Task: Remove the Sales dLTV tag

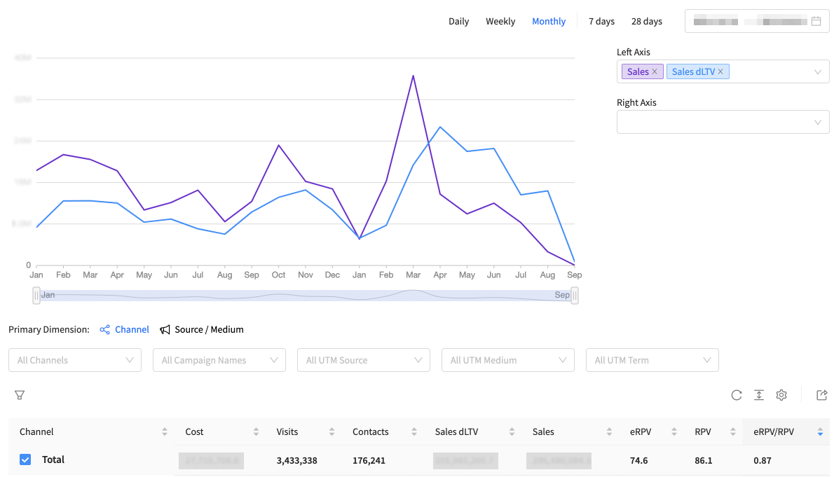Action: click(x=720, y=71)
